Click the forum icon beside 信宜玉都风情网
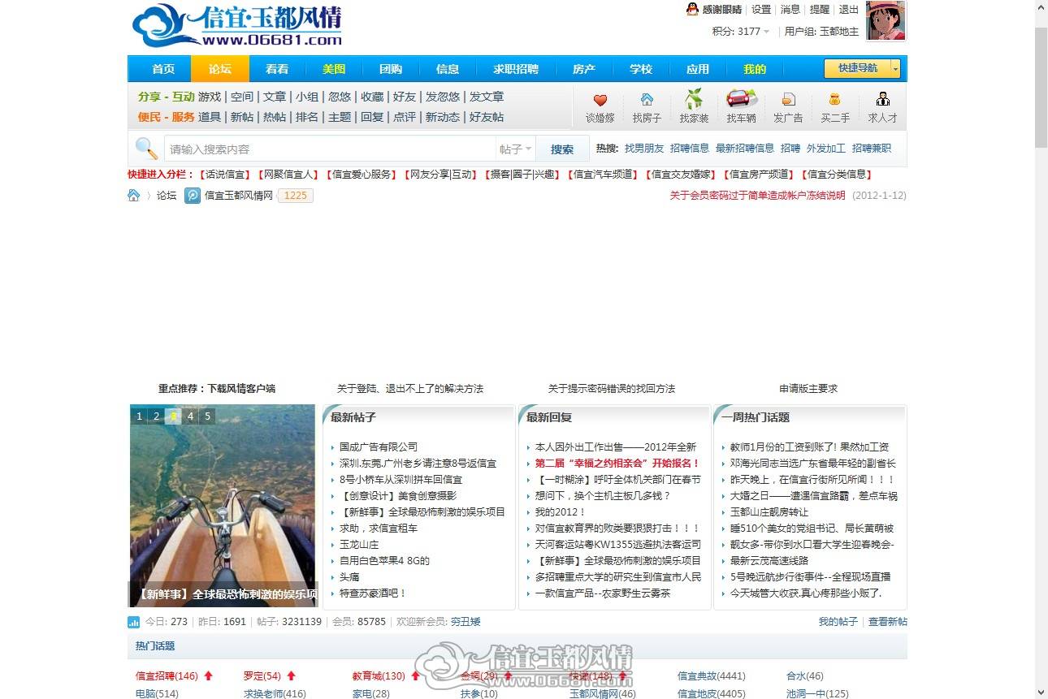 click(x=193, y=196)
